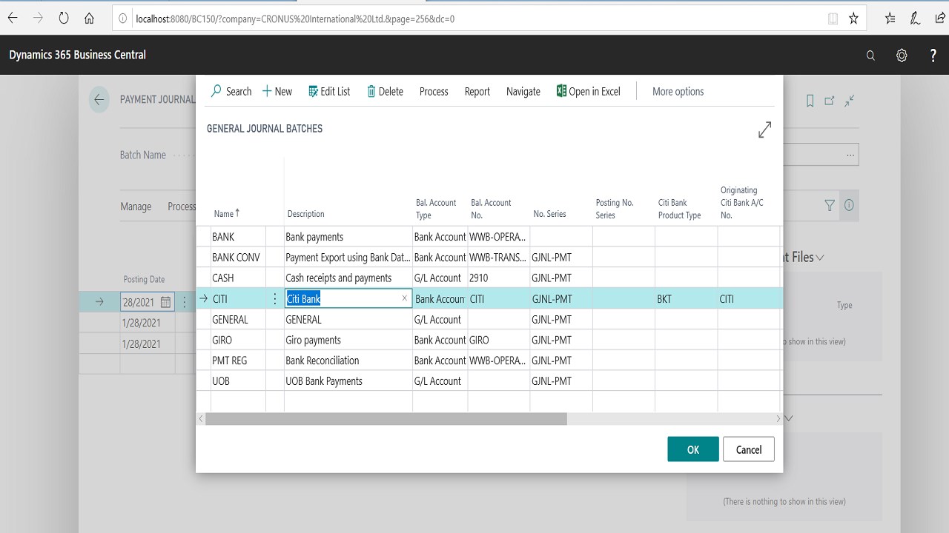Click Bank Reconciliation description cell

click(348, 361)
